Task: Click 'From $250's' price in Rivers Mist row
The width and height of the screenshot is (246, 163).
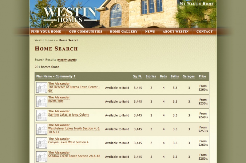Action: 203,102
